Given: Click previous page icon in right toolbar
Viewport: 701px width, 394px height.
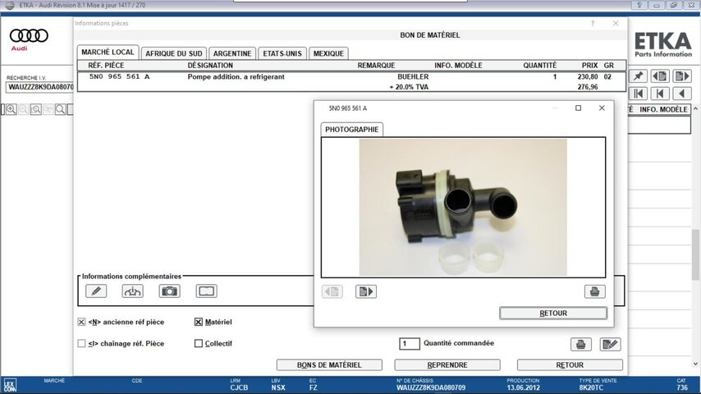Looking at the screenshot, I should (x=660, y=76).
